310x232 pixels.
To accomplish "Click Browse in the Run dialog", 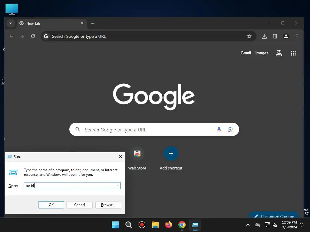I will (x=108, y=205).
